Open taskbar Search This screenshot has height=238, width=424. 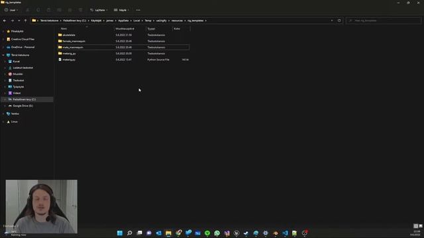pyautogui.click(x=130, y=233)
